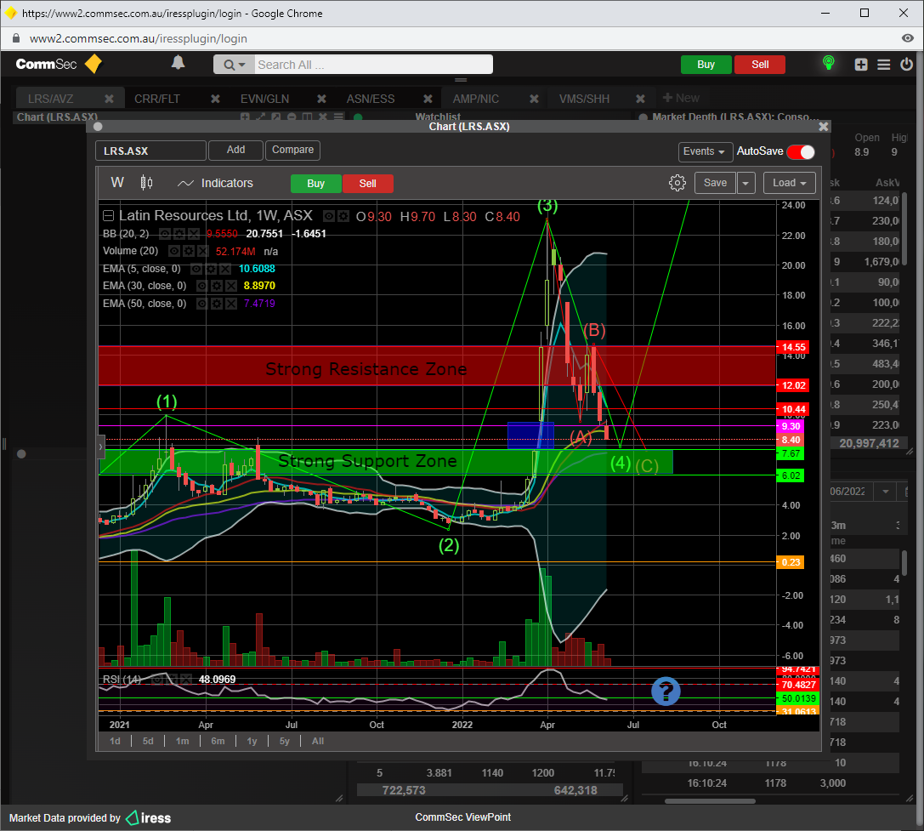
Task: Open the Load dropdown menu
Action: coord(789,183)
